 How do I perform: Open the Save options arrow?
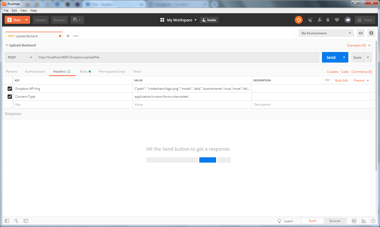[x=368, y=57]
